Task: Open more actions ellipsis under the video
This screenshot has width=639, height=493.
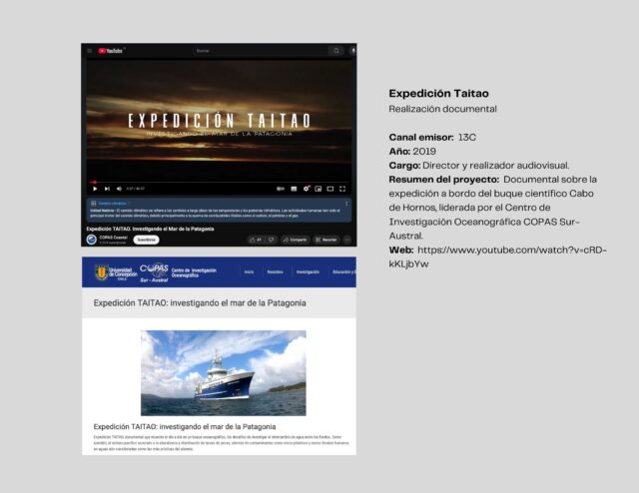Action: [x=347, y=240]
